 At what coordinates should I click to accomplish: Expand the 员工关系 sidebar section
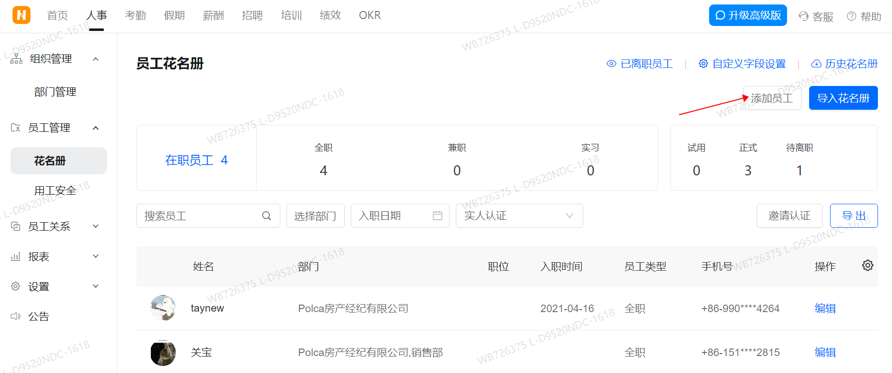pos(96,226)
